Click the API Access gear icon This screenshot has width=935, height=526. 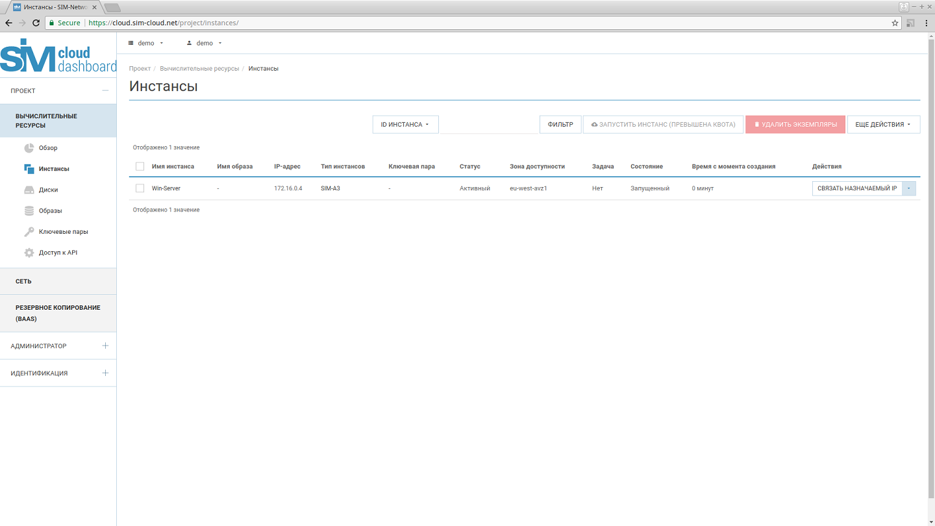point(29,253)
